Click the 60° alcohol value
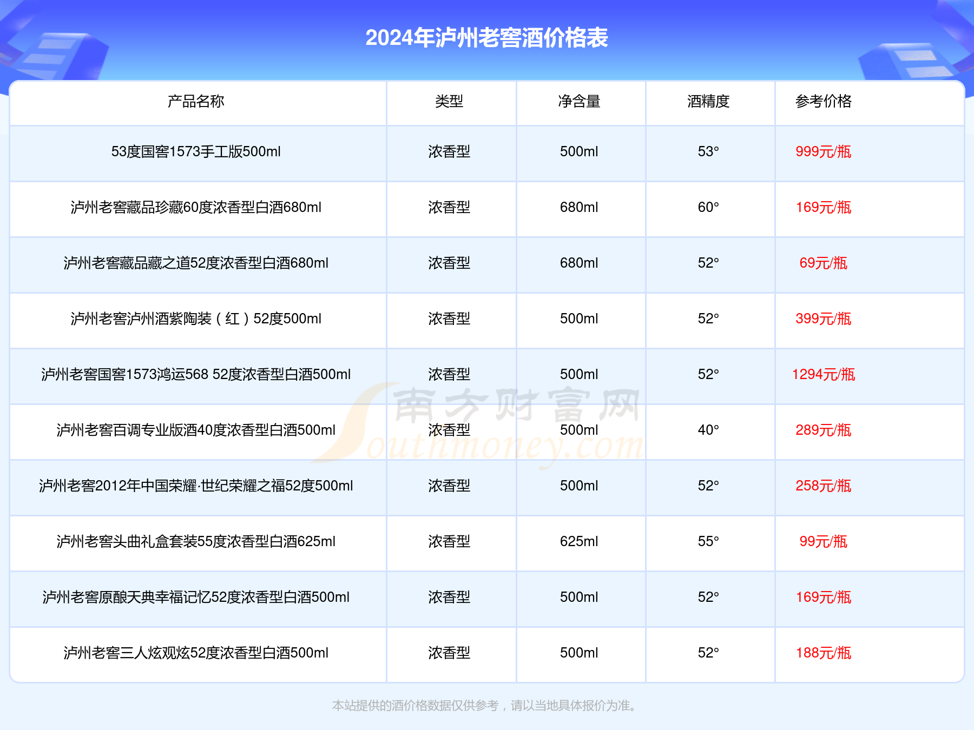Viewport: 974px width, 730px height. point(708,207)
